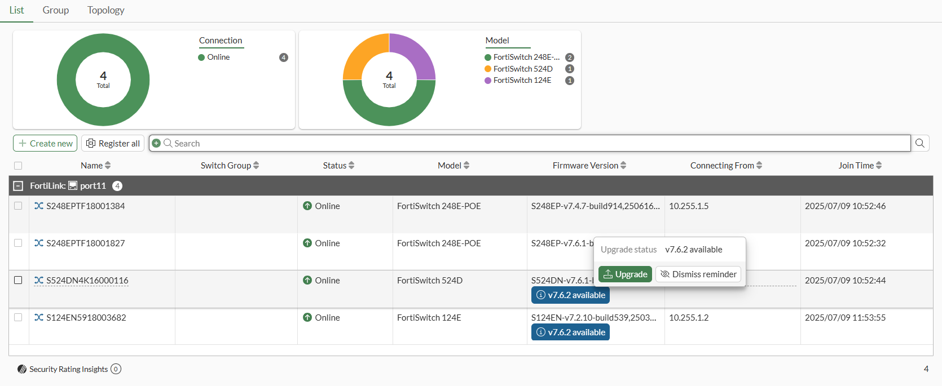Switch to the Group tab

(x=56, y=10)
